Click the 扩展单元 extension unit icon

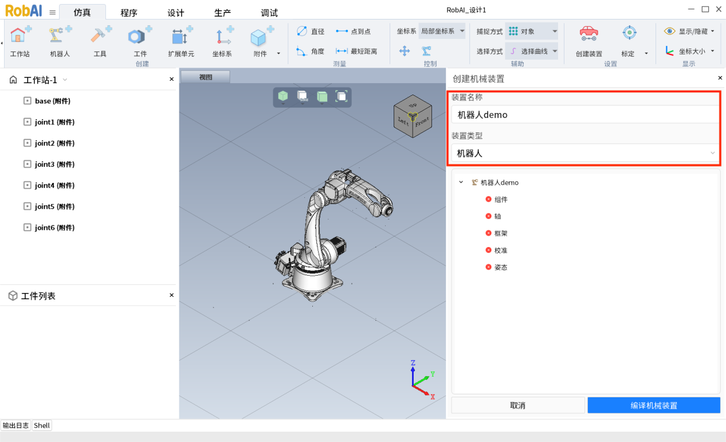point(182,36)
